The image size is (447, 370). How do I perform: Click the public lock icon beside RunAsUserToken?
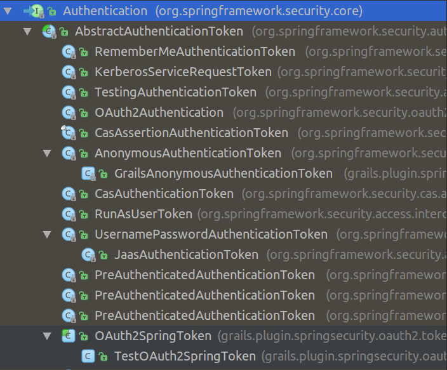tap(84, 215)
